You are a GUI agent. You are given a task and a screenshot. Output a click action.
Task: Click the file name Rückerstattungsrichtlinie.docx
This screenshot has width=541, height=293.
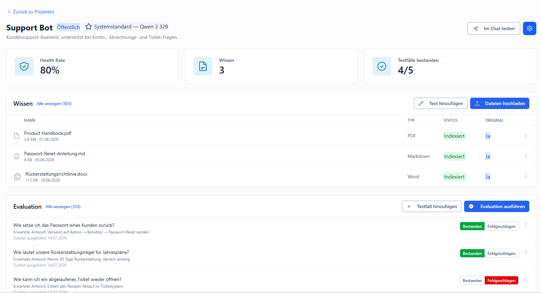tap(56, 174)
